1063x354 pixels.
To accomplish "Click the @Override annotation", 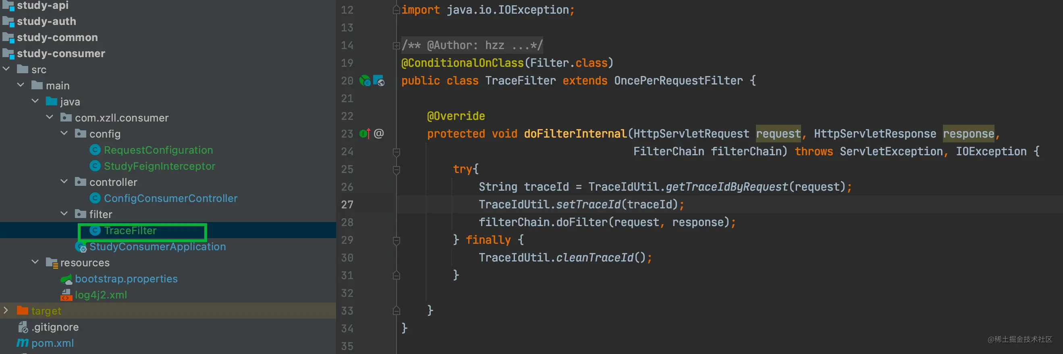I will pyautogui.click(x=456, y=116).
